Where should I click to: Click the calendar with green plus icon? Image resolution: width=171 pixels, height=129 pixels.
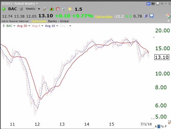point(64,9)
